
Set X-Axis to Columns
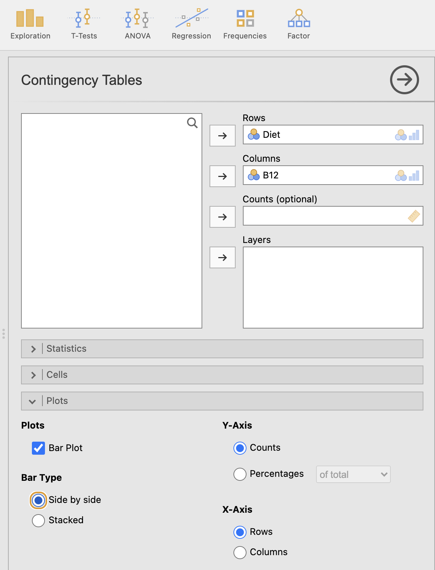240,552
